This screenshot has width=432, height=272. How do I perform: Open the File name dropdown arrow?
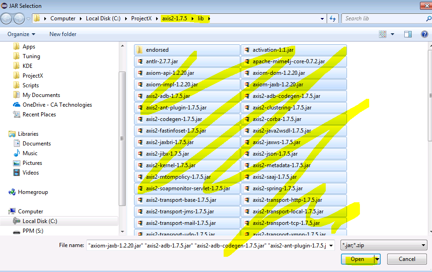click(331, 245)
